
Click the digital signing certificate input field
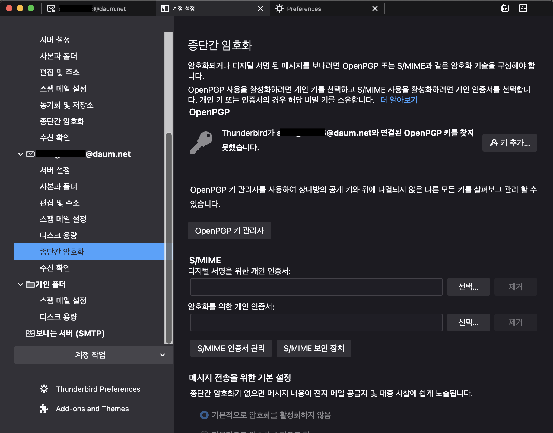pyautogui.click(x=316, y=287)
